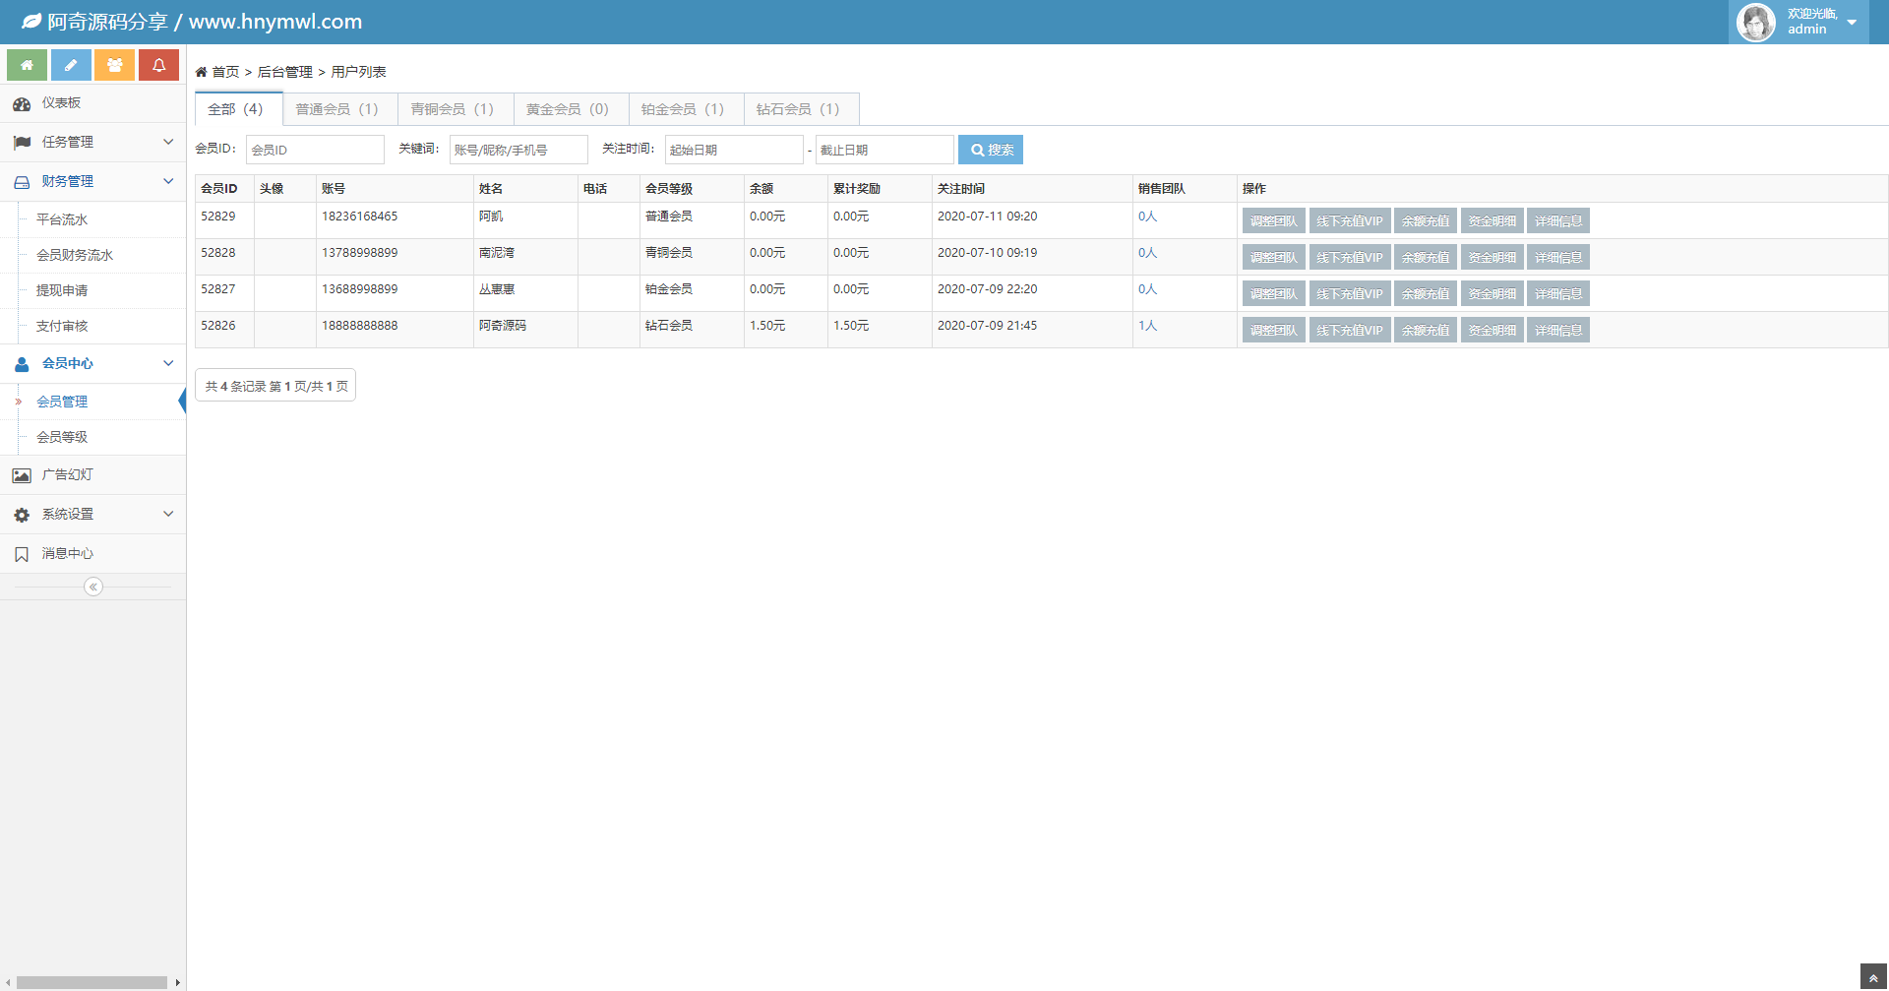This screenshot has height=991, width=1889.
Task: Click 线下充值VIP for member 52829
Action: [x=1349, y=221]
